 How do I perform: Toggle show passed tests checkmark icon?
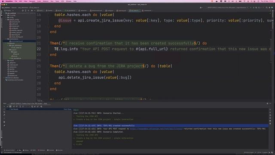point(7,106)
